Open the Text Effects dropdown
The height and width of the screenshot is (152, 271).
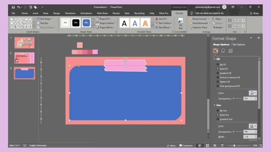163,27
